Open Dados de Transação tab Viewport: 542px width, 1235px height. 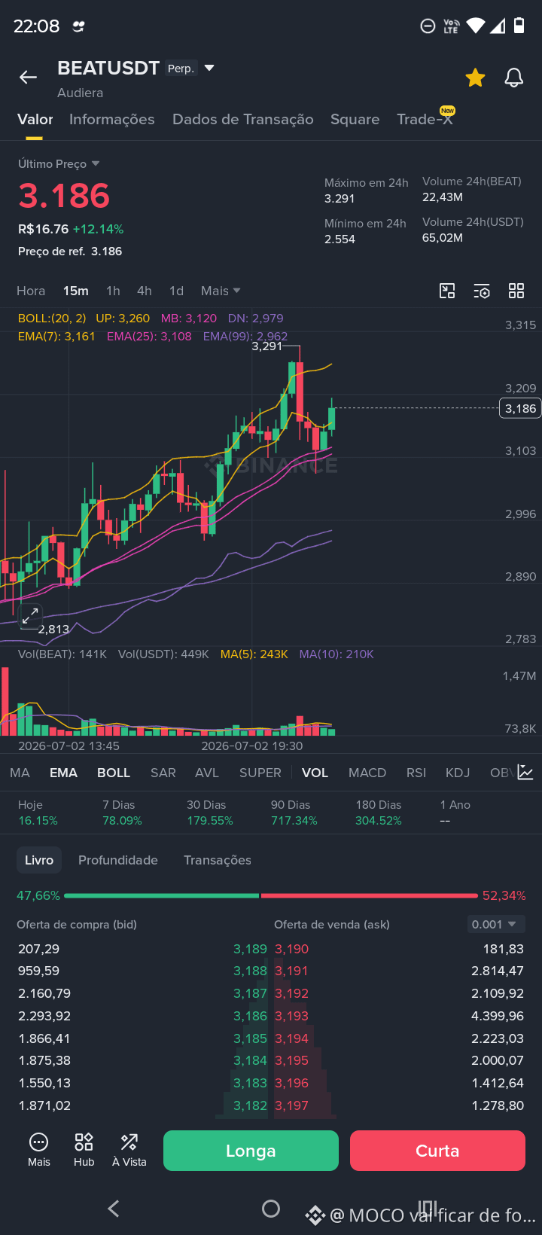coord(243,119)
